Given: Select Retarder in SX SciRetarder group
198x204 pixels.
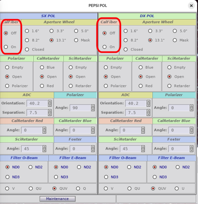Looking at the screenshot, I should click(71, 86).
